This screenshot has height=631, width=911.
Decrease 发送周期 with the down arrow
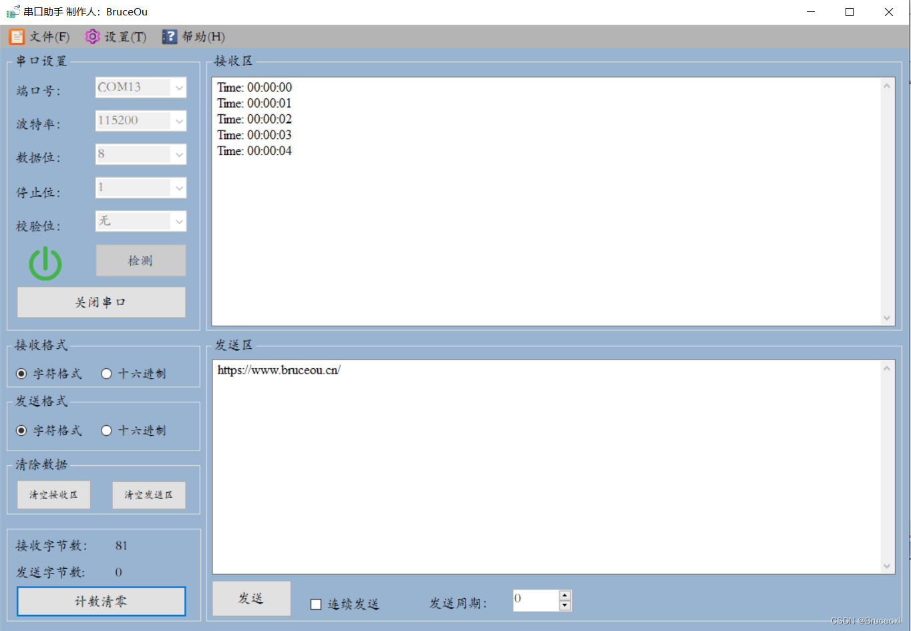pos(565,606)
